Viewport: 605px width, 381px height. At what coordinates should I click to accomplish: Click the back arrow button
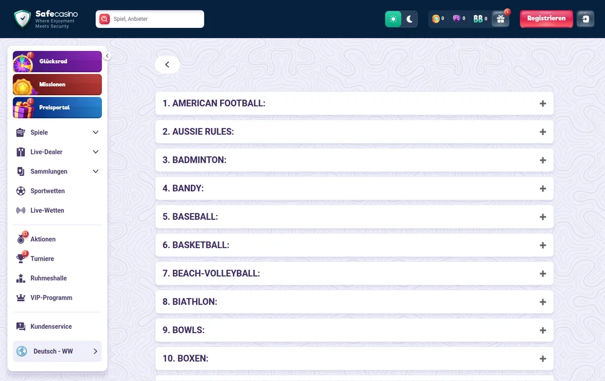[167, 64]
